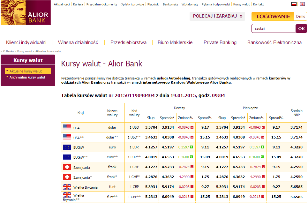Submit search with OK button
This screenshot has height=203, width=308.
click(301, 28)
